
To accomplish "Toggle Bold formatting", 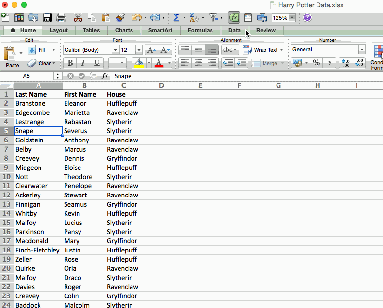I will (x=70, y=63).
